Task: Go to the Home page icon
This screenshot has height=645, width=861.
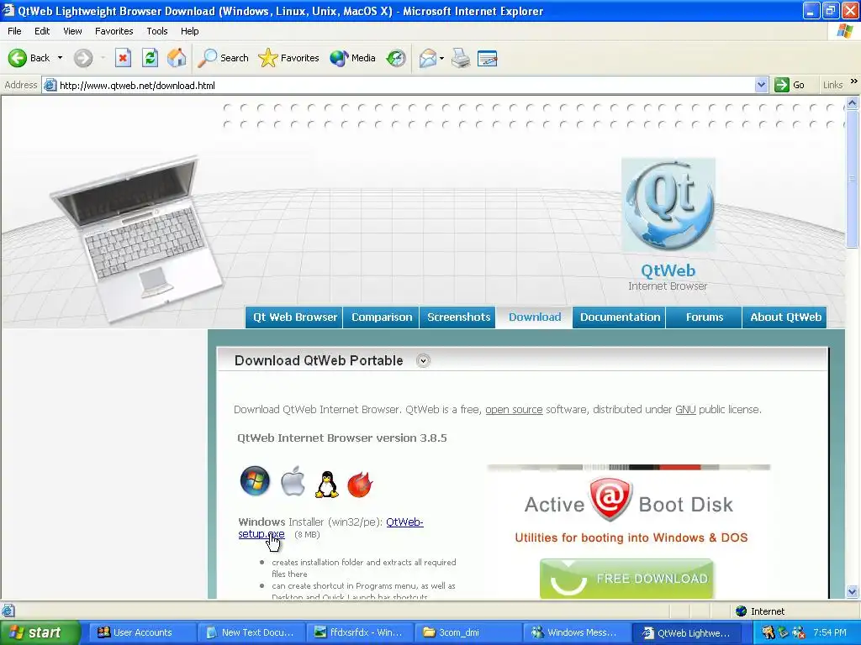Action: pos(177,58)
